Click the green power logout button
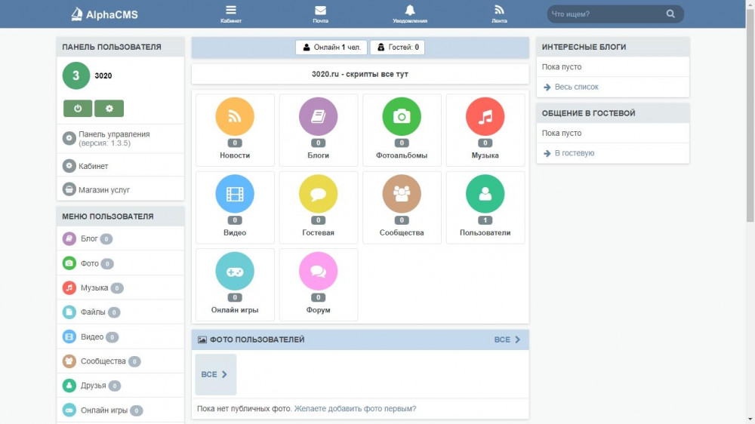The height and width of the screenshot is (424, 755). [78, 109]
